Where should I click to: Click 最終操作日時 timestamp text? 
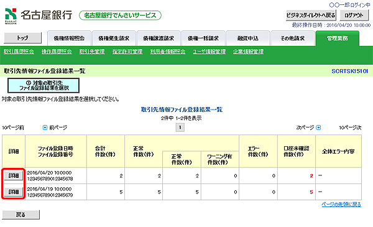coord(331,25)
